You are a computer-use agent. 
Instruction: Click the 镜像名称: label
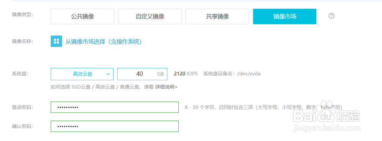pos(23,41)
